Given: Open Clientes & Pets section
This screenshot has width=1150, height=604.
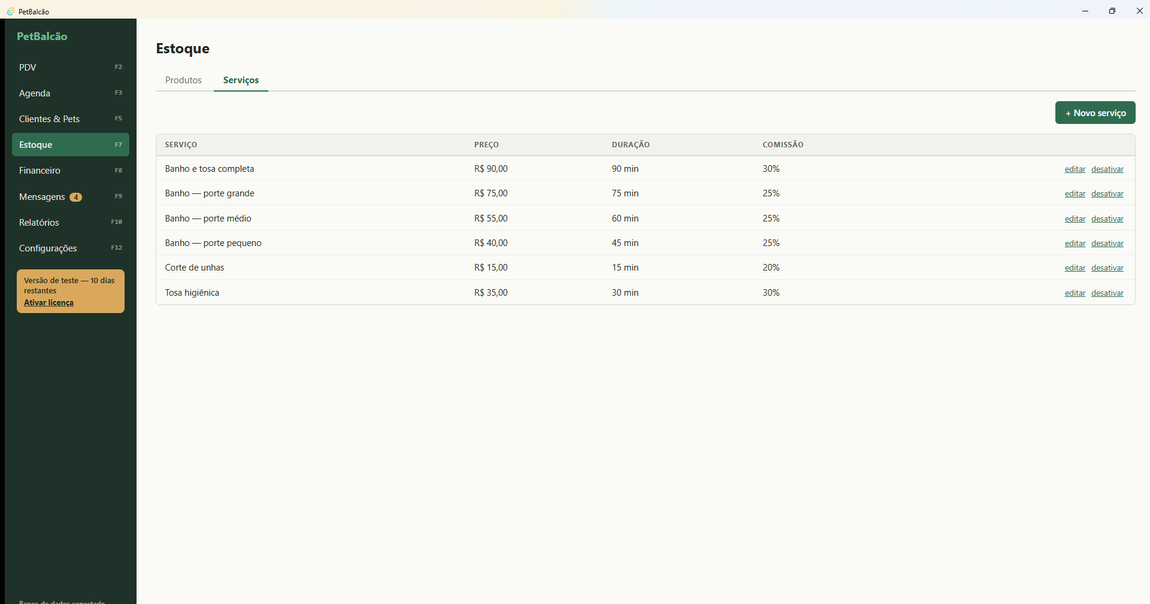Looking at the screenshot, I should 71,119.
